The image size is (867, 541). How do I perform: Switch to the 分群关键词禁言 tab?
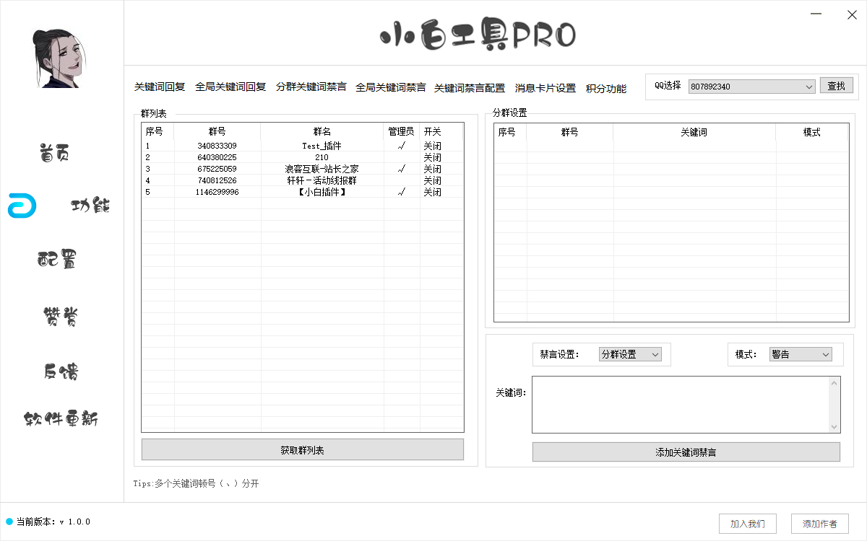tap(311, 87)
